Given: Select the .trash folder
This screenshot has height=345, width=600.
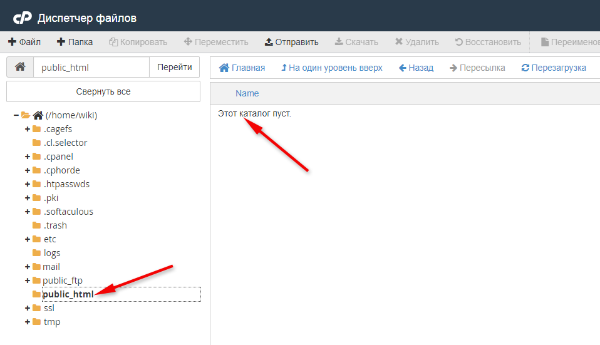Looking at the screenshot, I should pos(55,225).
